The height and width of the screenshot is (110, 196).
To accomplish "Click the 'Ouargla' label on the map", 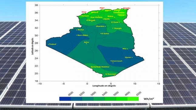I will pyautogui.click(x=118, y=28).
